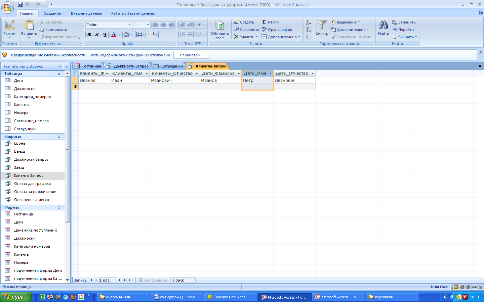Toggle underline Ч formatting
Viewport: 484px width, 302px height.
click(105, 34)
